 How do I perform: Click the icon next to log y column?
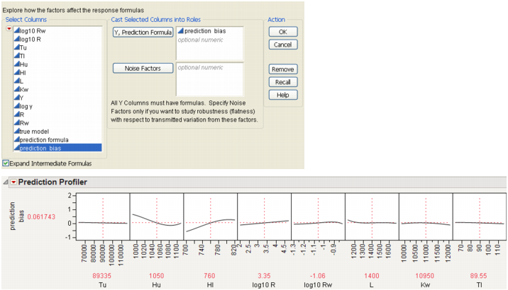tap(16, 106)
